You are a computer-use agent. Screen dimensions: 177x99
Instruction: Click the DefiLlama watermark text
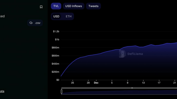coord(135,54)
